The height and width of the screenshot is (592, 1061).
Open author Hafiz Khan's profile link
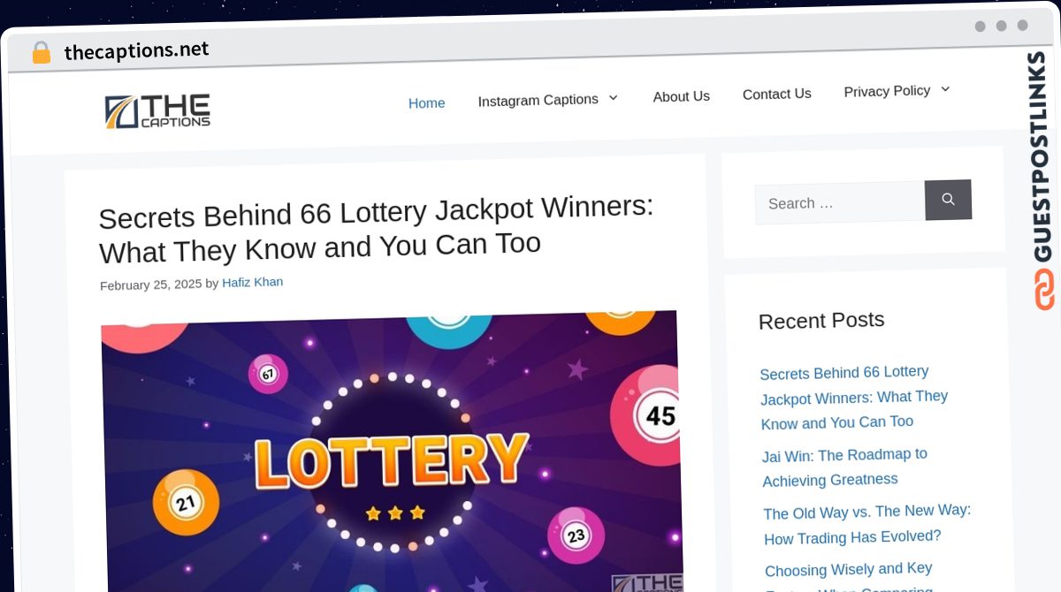[252, 283]
